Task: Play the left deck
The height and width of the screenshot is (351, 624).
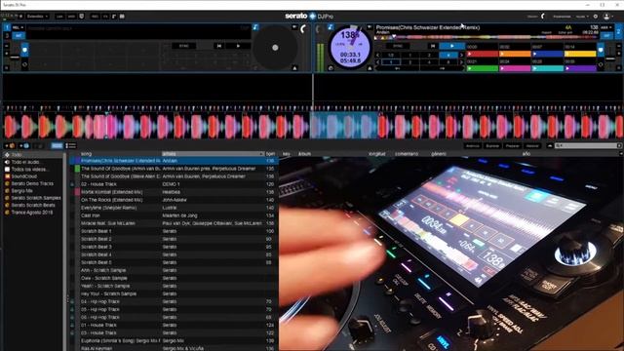Action: pos(238,46)
